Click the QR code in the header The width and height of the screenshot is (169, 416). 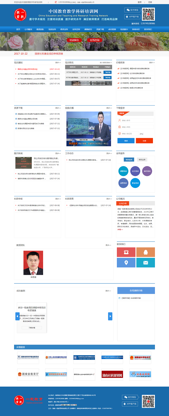pyautogui.click(x=148, y=14)
